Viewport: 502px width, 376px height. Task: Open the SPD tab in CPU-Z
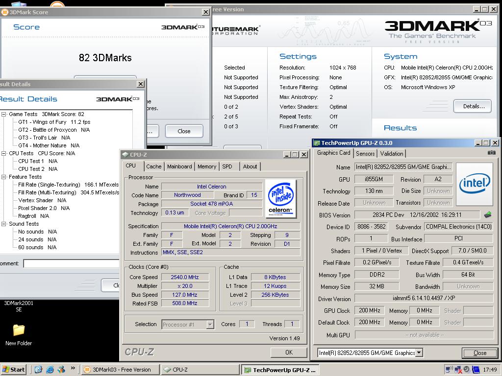(x=227, y=166)
